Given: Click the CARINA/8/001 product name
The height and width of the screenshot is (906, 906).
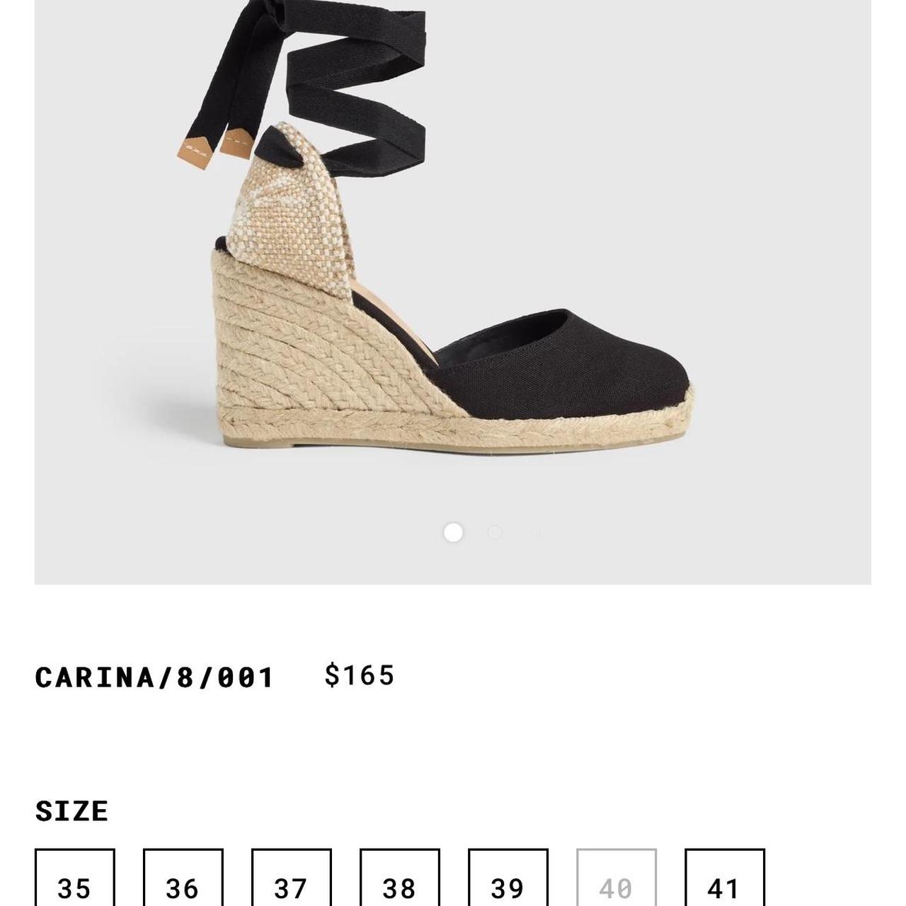Looking at the screenshot, I should click(x=154, y=677).
